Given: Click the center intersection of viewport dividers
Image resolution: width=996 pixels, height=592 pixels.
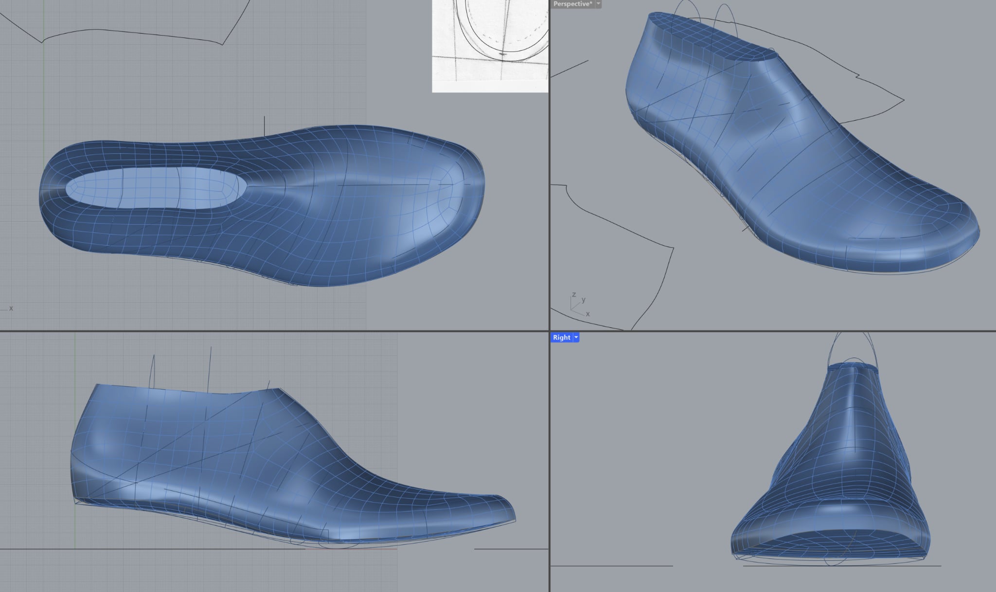Looking at the screenshot, I should (549, 331).
